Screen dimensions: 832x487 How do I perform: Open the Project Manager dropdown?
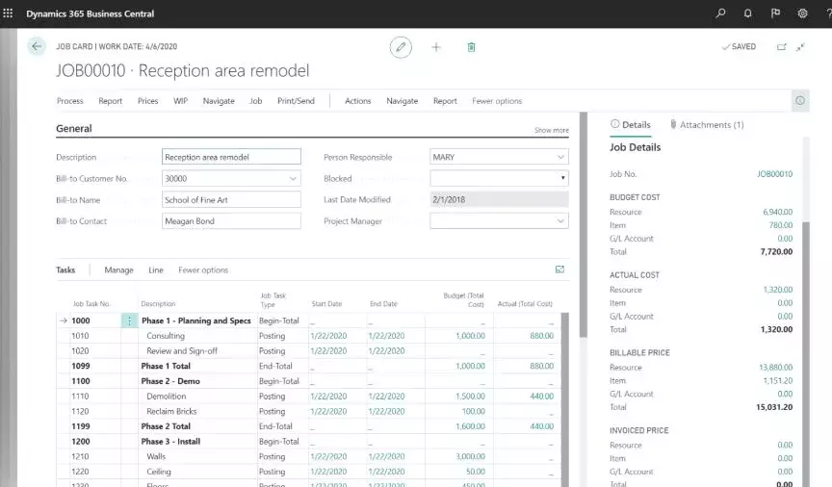[x=560, y=221]
